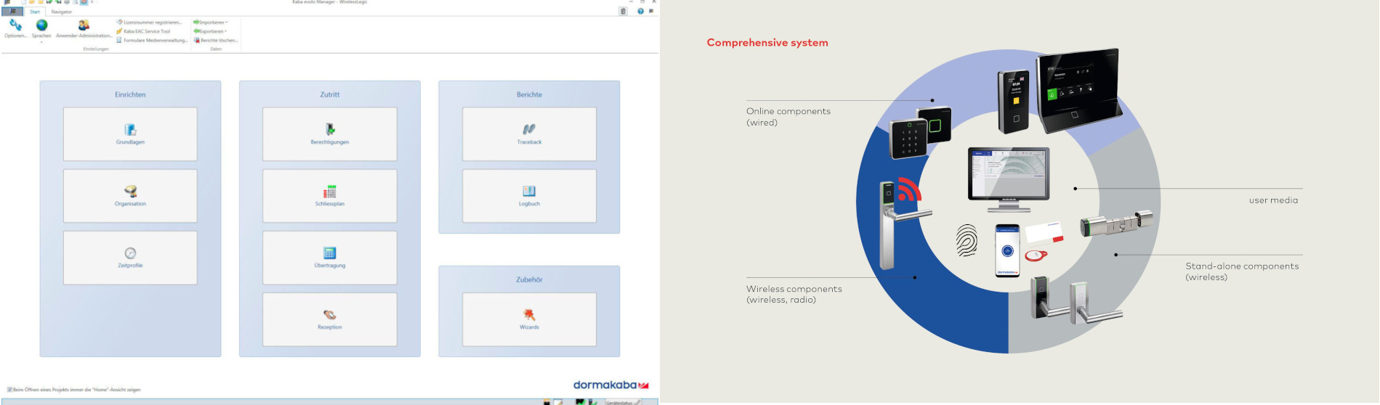The width and height of the screenshot is (1380, 405).
Task: Launch the Wizards tile
Action: coord(529,319)
